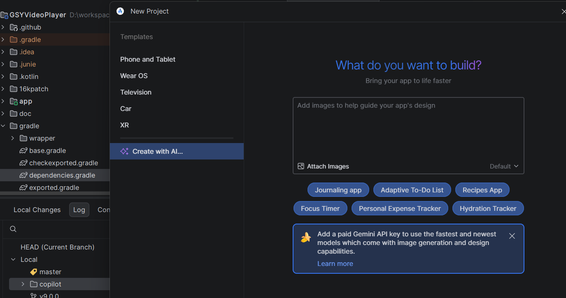Screen dimensions: 566x298
Task: Collapse the gradle folder
Action: (3, 126)
